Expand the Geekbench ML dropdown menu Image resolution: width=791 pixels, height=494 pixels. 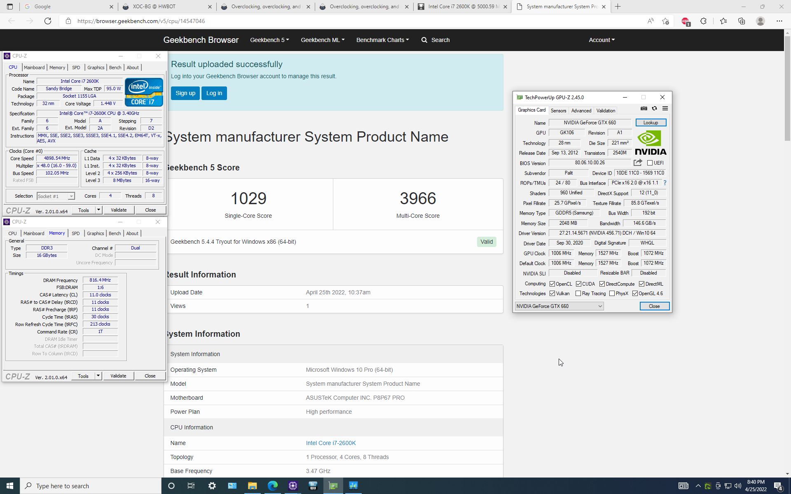point(323,40)
